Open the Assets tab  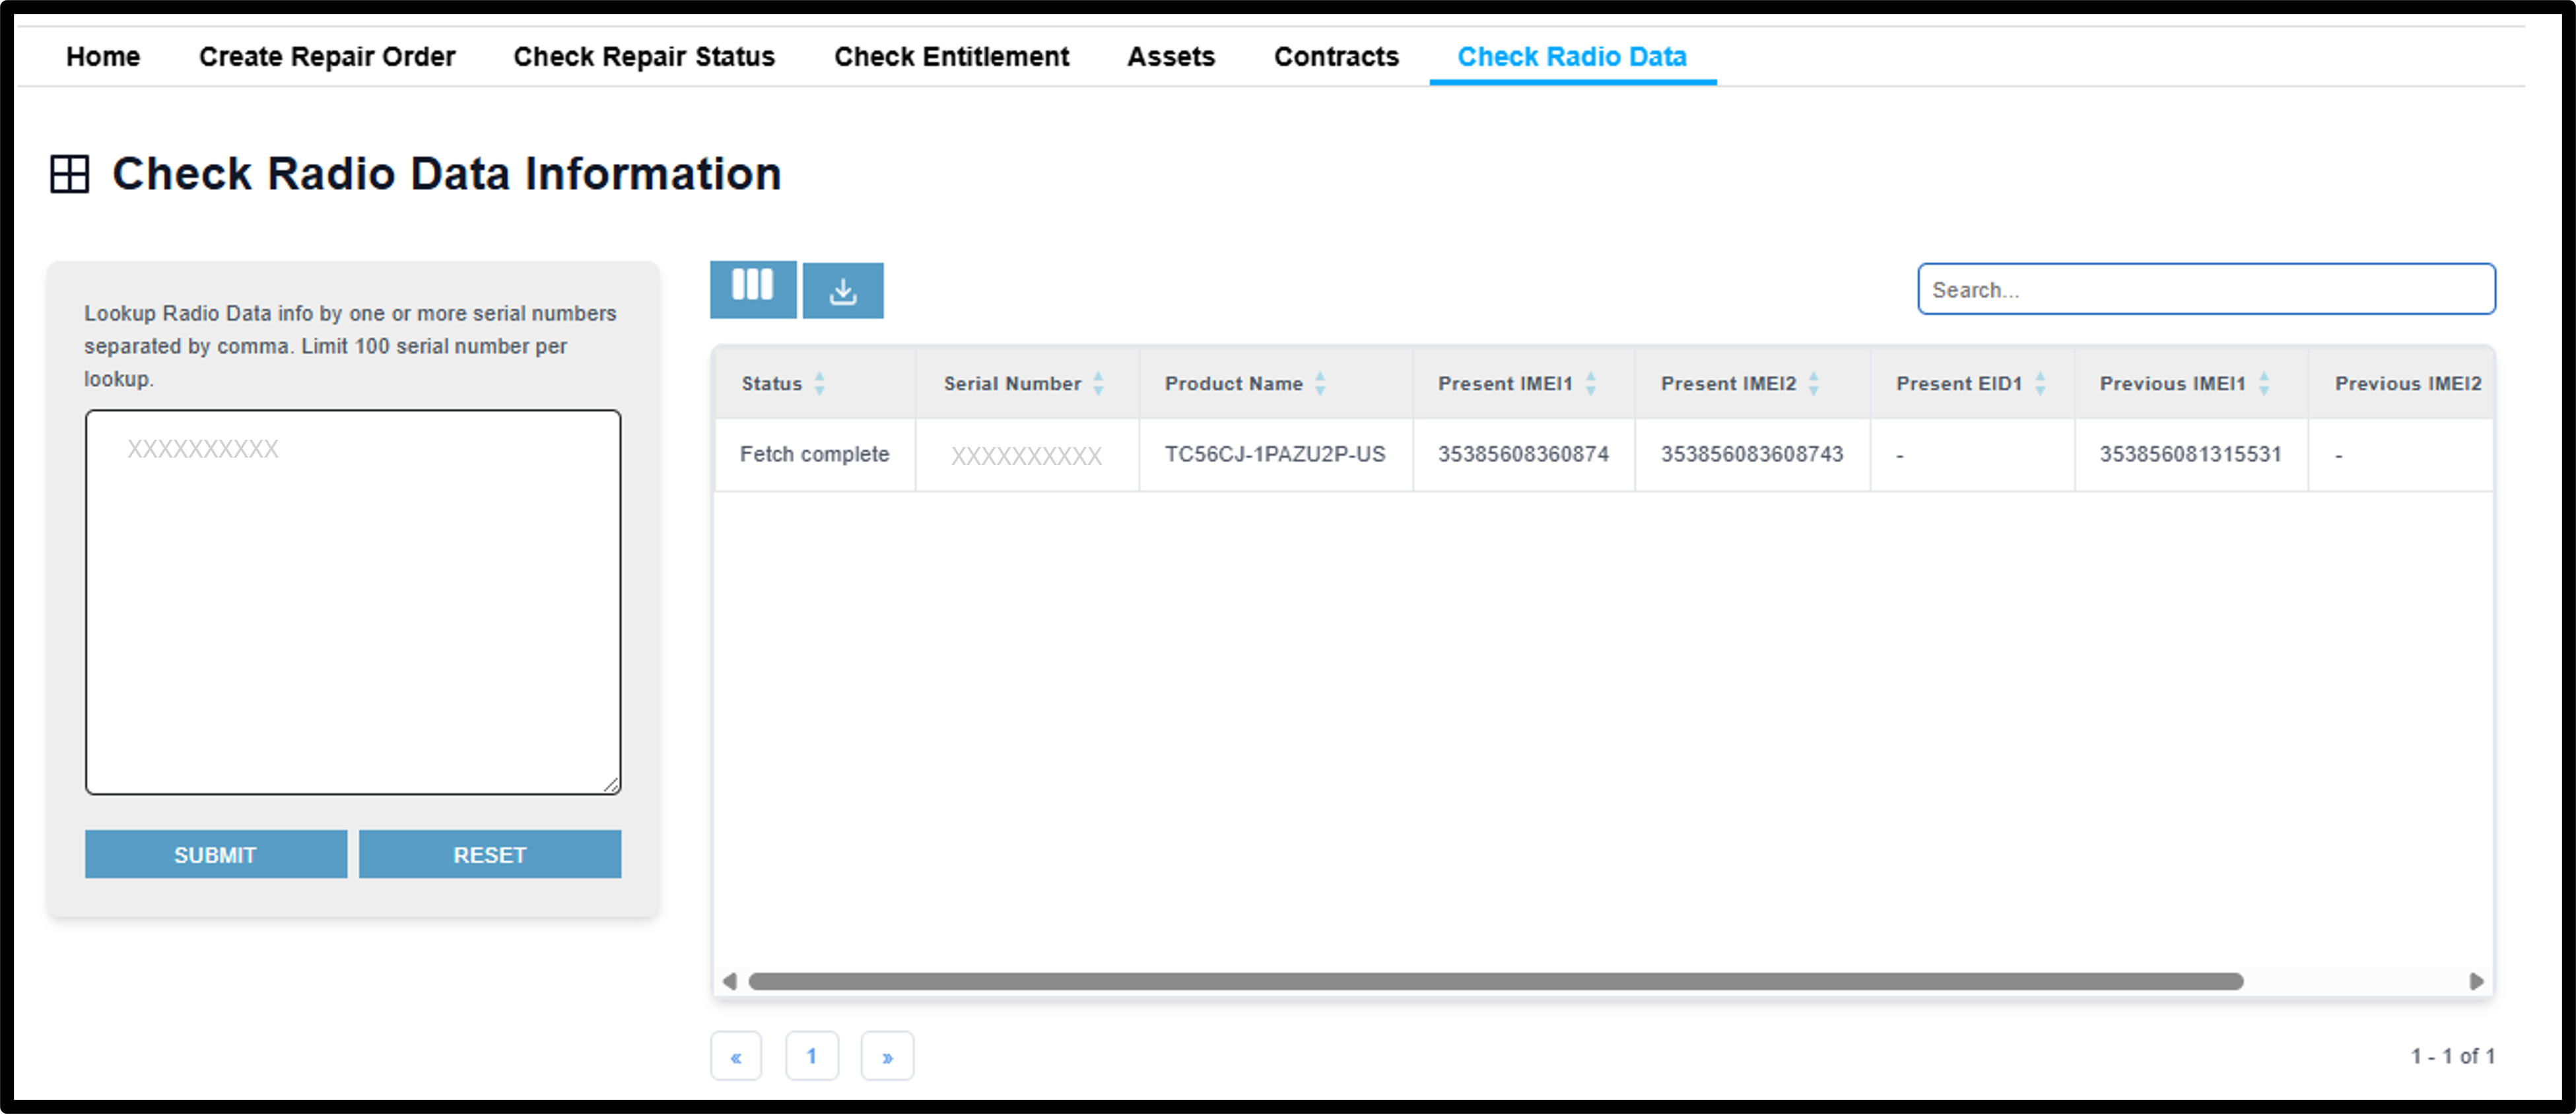[1171, 57]
